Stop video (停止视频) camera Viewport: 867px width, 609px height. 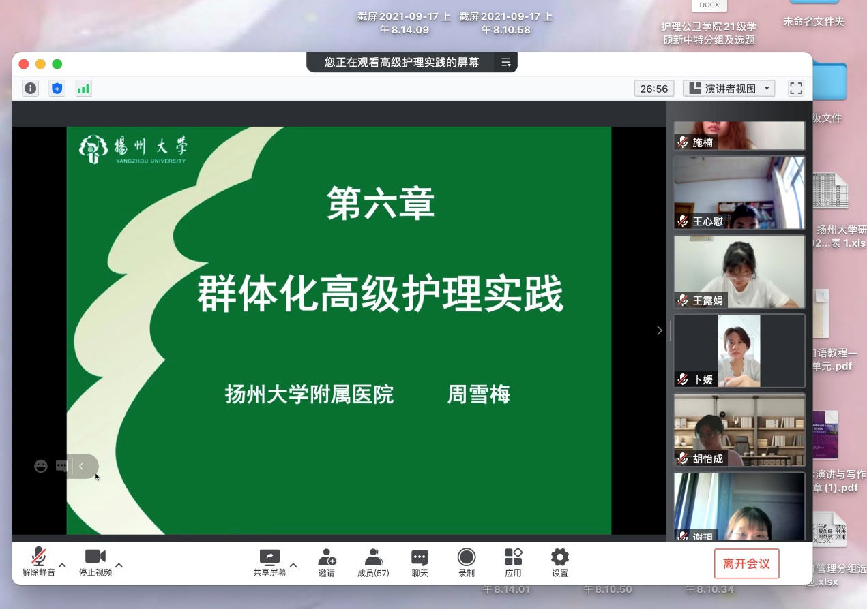[95, 563]
